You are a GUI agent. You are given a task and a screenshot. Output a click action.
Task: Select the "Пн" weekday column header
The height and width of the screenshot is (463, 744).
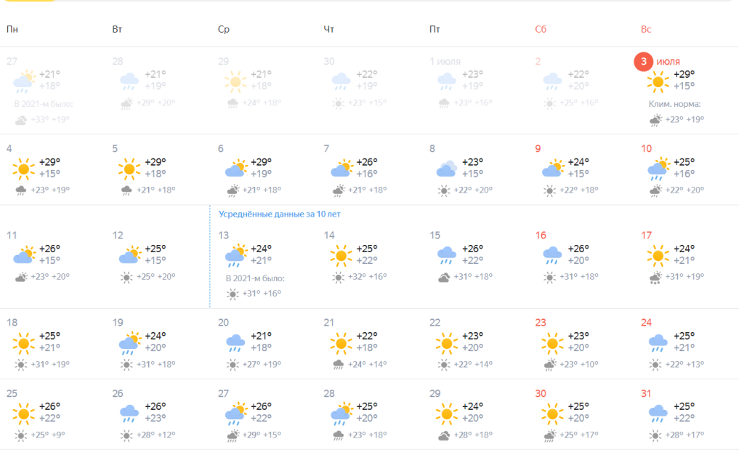pos(12,30)
